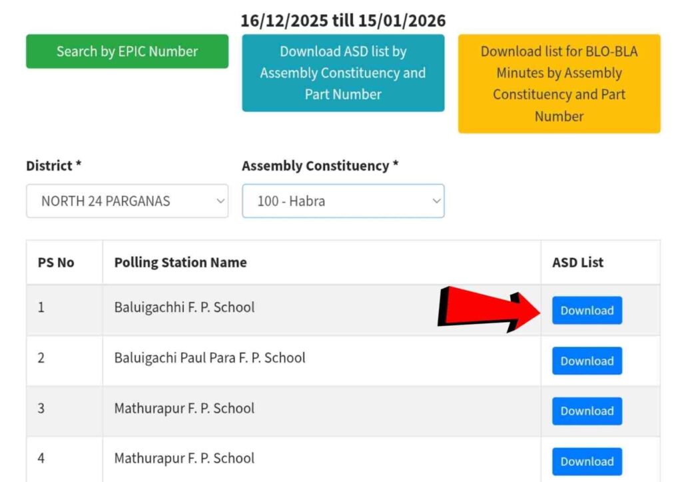Select the yellow BLO-BLA Minutes list tab
Image resolution: width=682 pixels, height=482 pixels.
(559, 84)
